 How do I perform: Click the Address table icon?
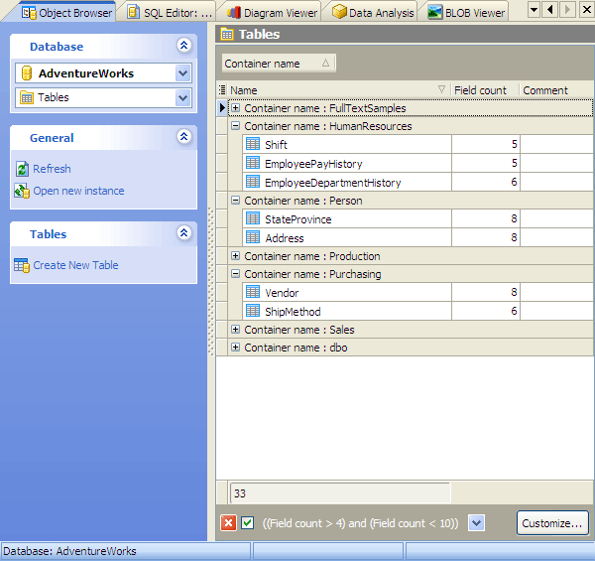click(253, 237)
